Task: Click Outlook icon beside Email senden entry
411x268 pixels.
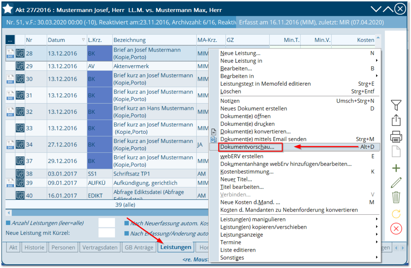Action: (214, 139)
